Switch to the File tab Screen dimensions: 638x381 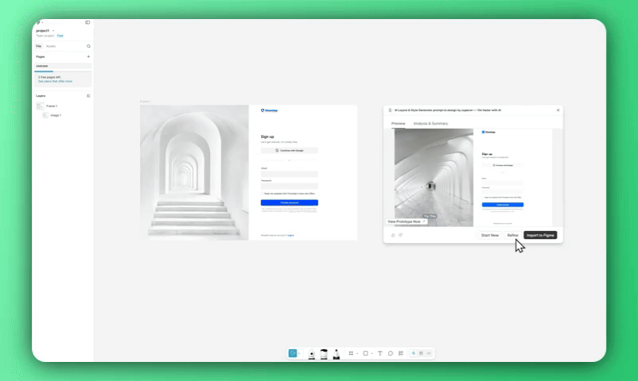pyautogui.click(x=39, y=46)
